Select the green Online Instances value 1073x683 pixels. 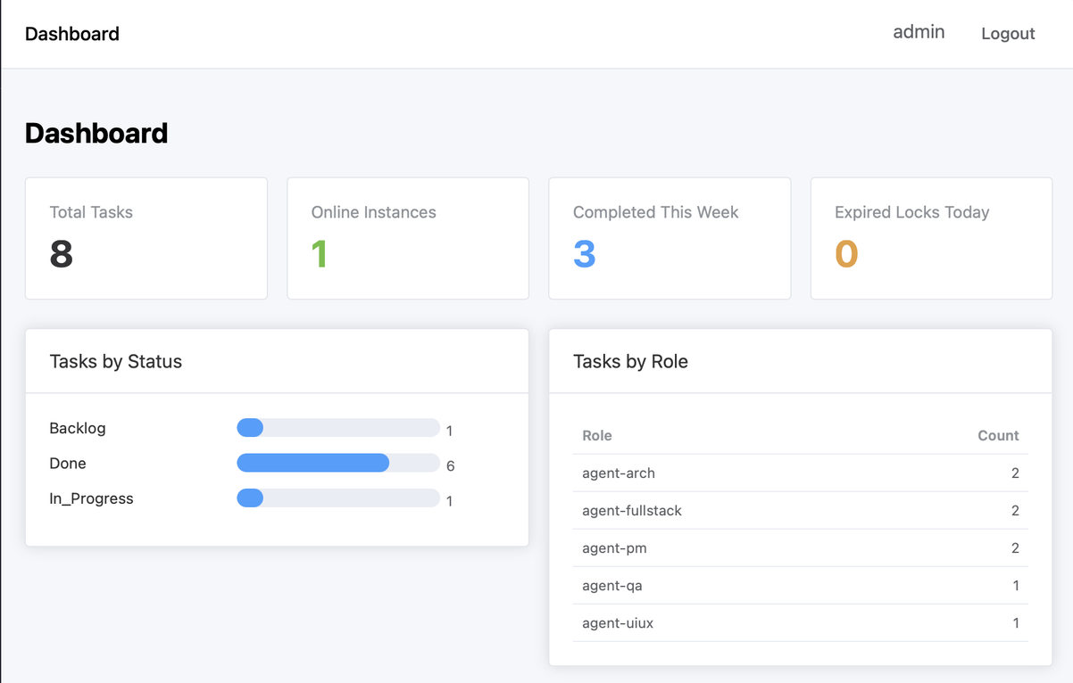[320, 254]
